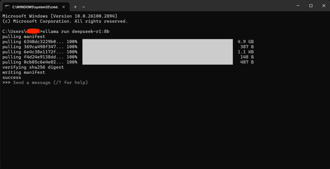330x169 pixels.
Task: Click the 6340dc3229b0 download progress bar
Action: pyautogui.click(x=157, y=41)
